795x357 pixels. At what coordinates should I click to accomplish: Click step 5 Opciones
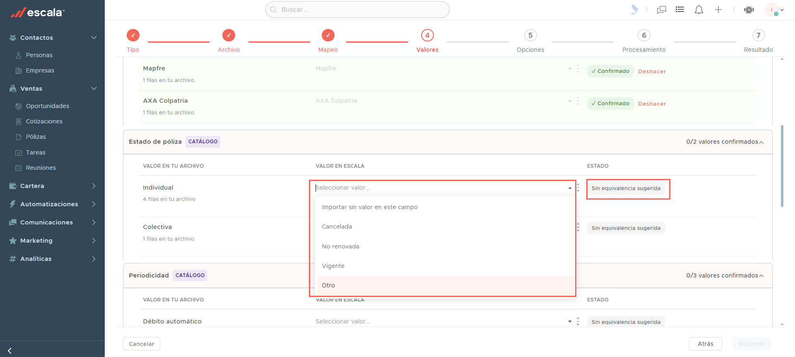click(x=530, y=41)
